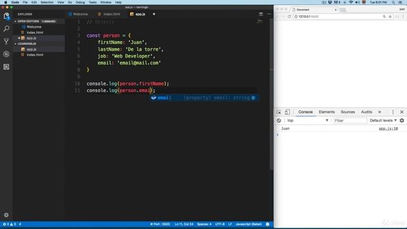Clear the console with the ban icon
This screenshot has width=407, height=229.
coord(279,120)
